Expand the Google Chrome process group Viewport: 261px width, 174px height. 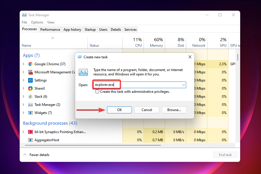[x=23, y=64]
